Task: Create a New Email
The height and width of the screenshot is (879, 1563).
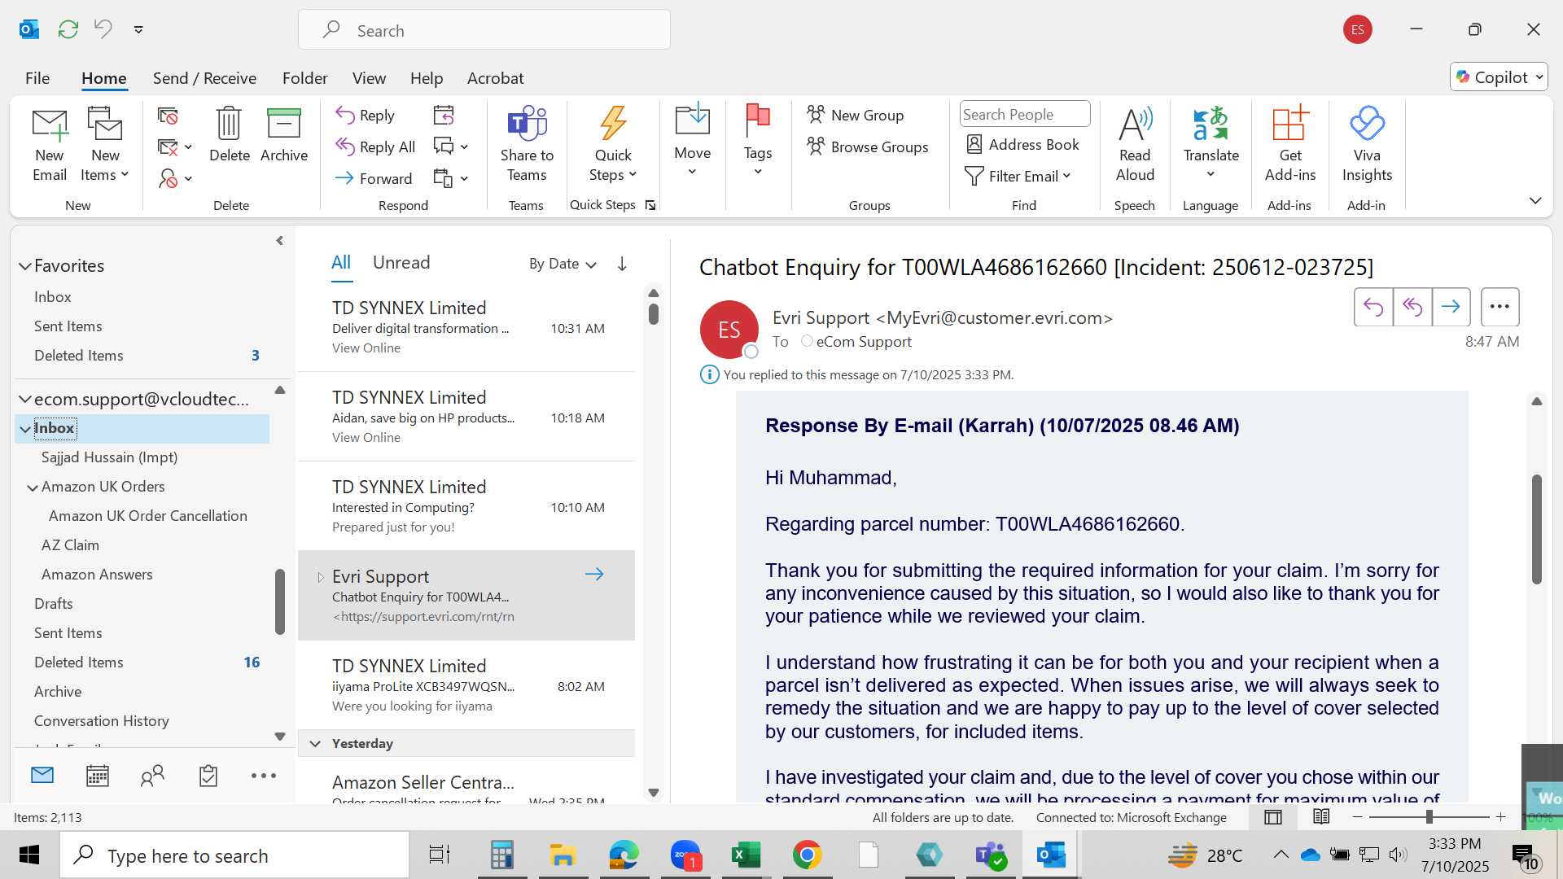Action: click(x=50, y=146)
